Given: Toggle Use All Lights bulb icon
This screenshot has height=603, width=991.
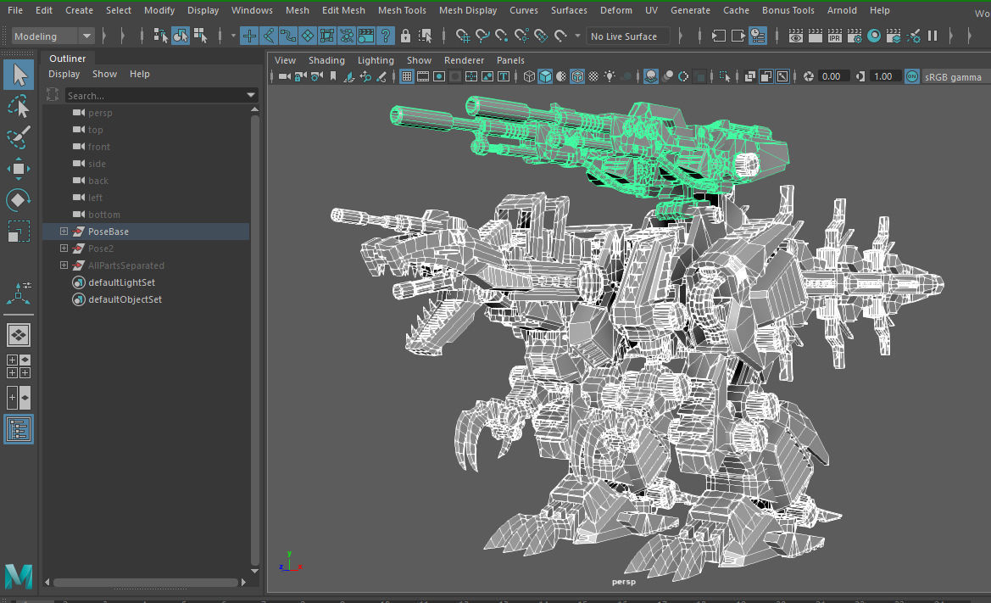Looking at the screenshot, I should tap(610, 76).
